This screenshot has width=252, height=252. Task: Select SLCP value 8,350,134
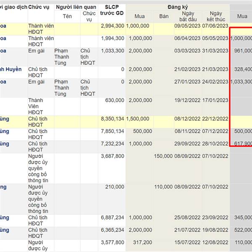113,119
